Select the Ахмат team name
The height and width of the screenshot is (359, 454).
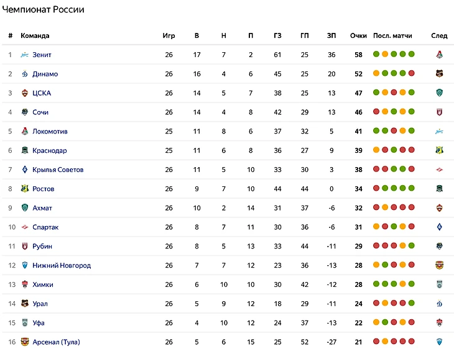click(42, 208)
